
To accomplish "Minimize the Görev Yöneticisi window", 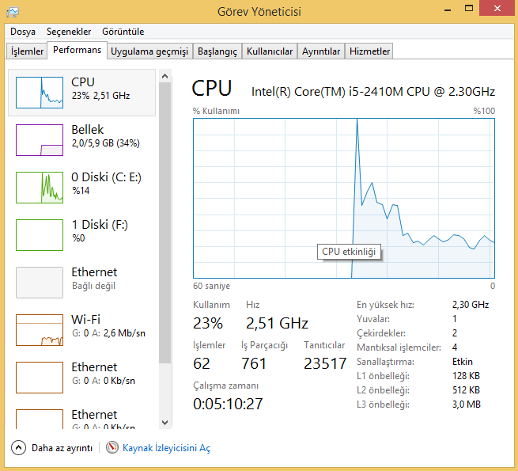I will coord(448,9).
